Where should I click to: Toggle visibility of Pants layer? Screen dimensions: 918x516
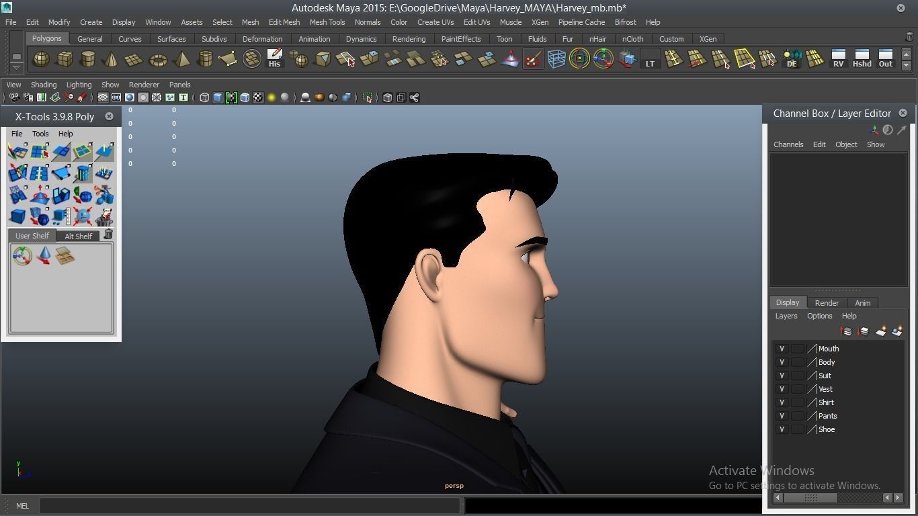click(x=782, y=416)
